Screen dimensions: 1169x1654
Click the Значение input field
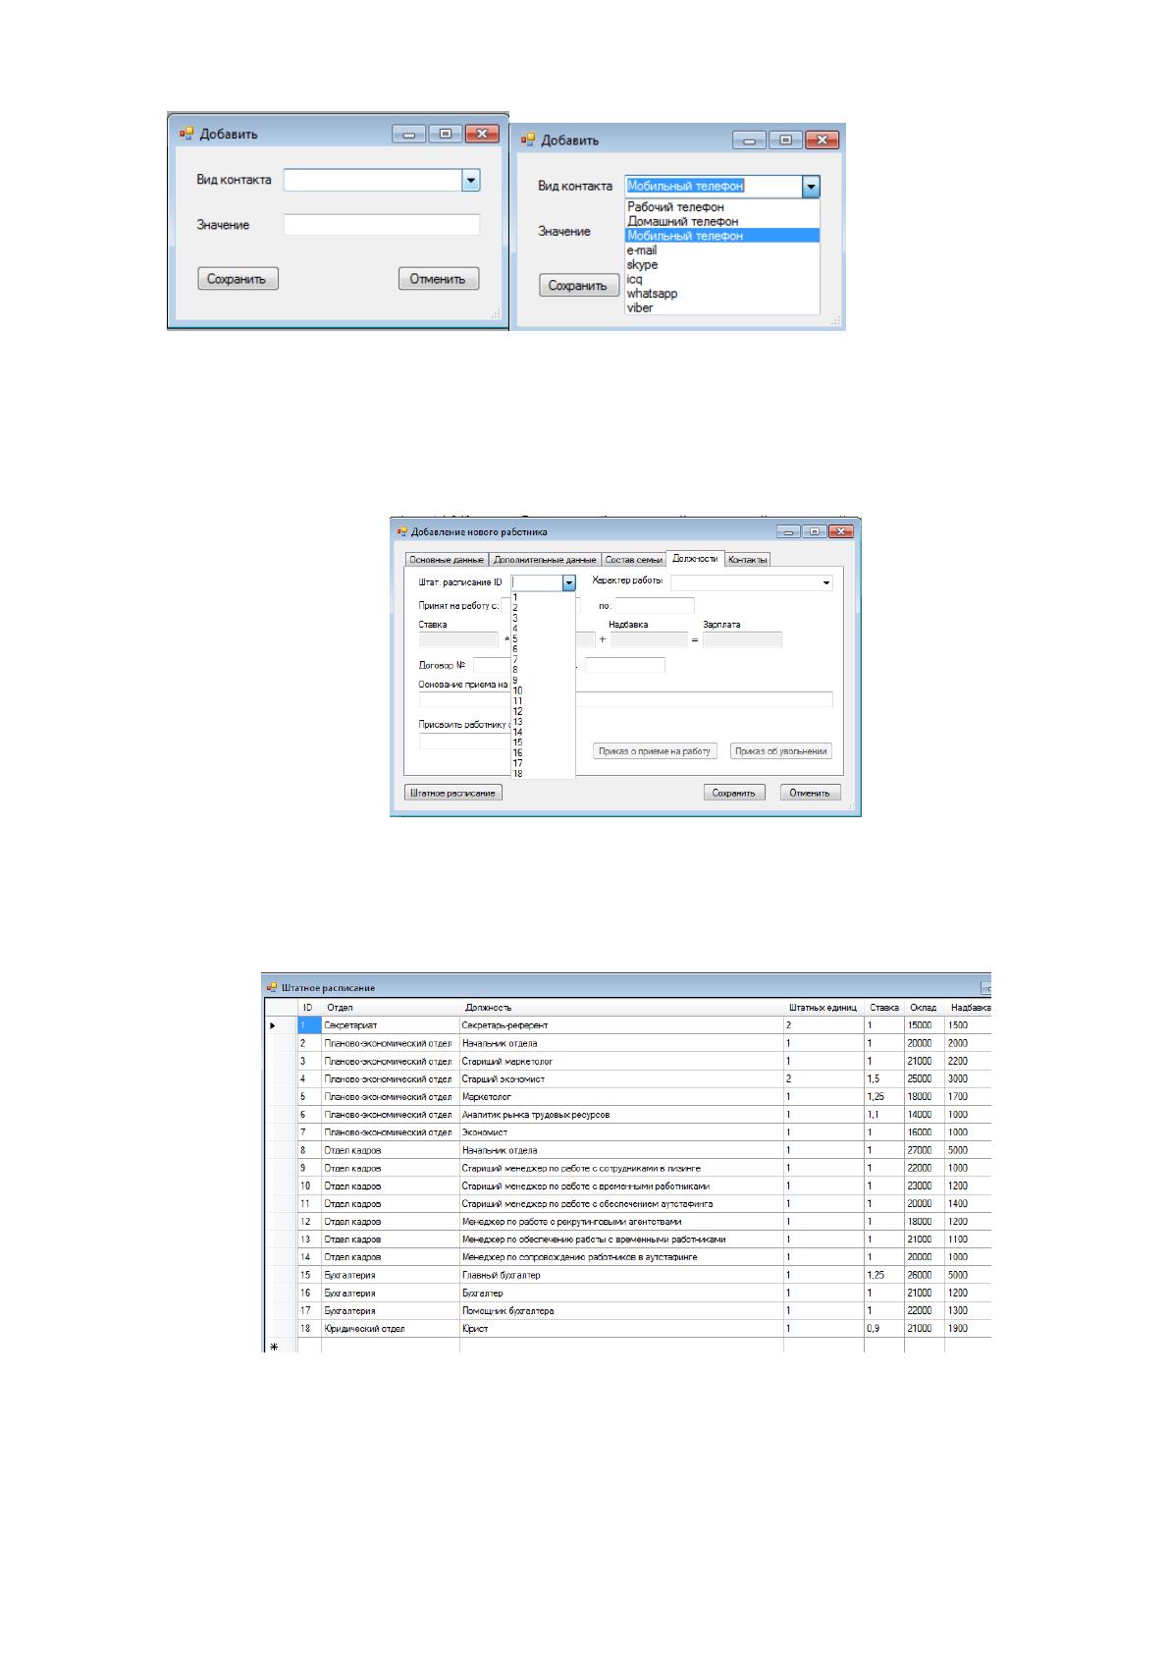(x=382, y=225)
